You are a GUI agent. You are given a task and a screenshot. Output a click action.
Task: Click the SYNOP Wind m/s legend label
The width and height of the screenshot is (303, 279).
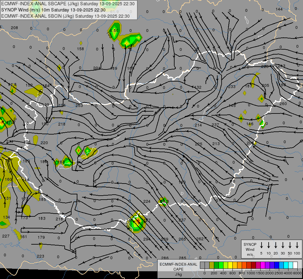(250, 249)
